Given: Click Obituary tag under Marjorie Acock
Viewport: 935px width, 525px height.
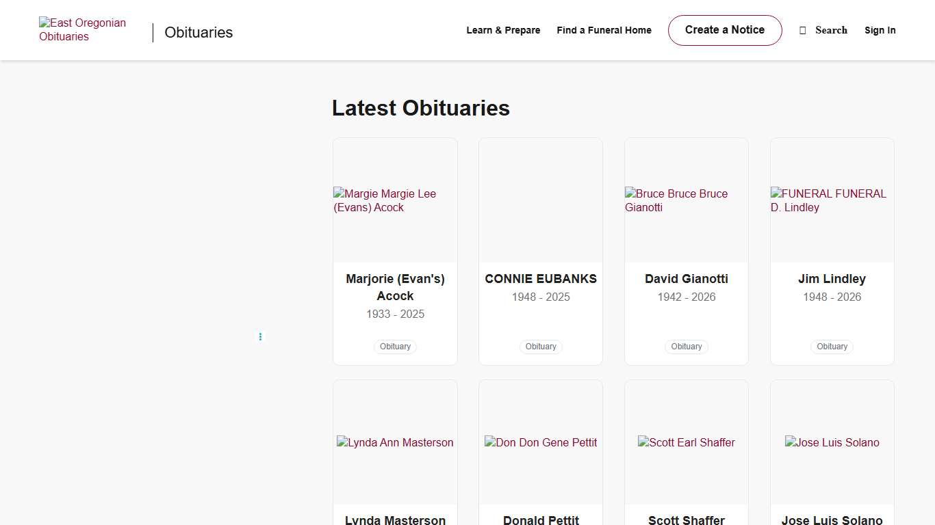Looking at the screenshot, I should click(x=395, y=347).
